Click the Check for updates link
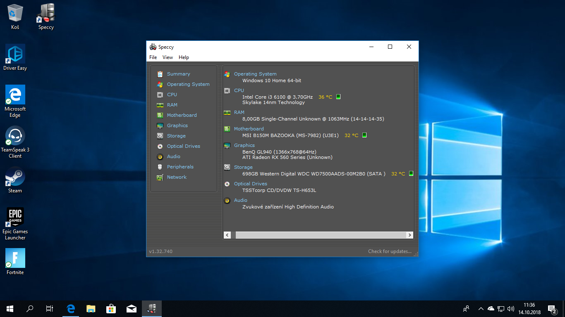565x317 pixels. point(390,251)
